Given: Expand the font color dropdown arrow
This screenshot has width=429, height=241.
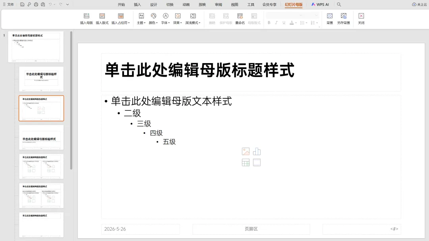Looking at the screenshot, I should [x=296, y=23].
